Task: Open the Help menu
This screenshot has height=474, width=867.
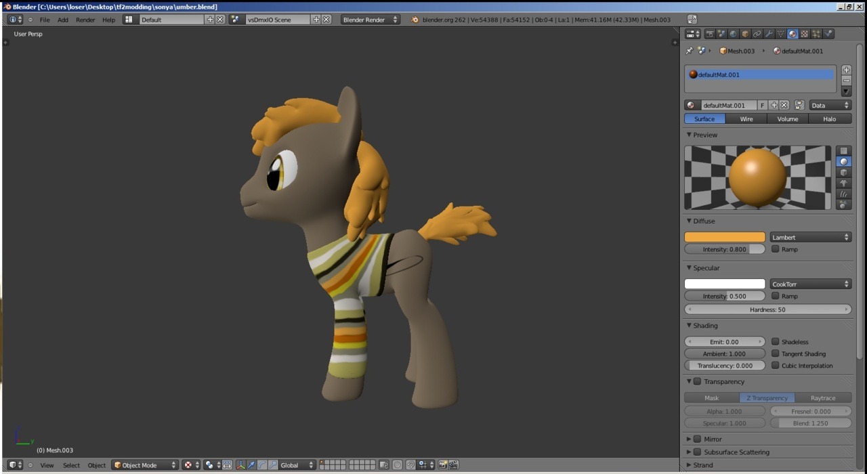Action: 108,20
